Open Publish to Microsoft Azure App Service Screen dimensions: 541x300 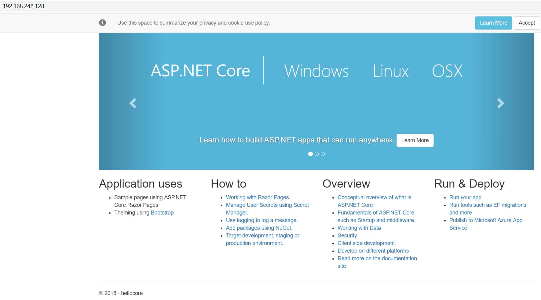point(486,224)
